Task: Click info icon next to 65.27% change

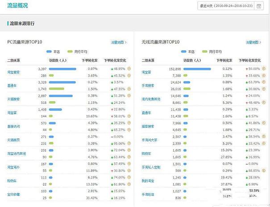Action: [129, 129]
